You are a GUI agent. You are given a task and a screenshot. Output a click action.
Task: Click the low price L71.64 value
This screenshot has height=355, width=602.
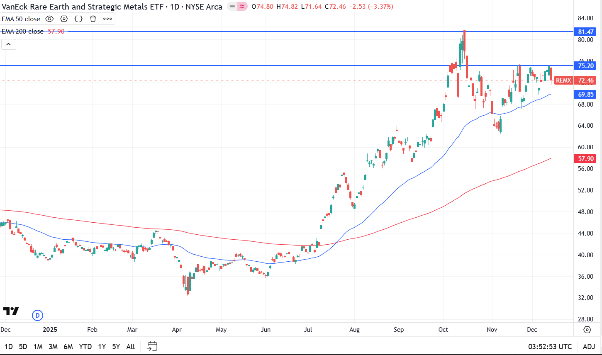311,7
